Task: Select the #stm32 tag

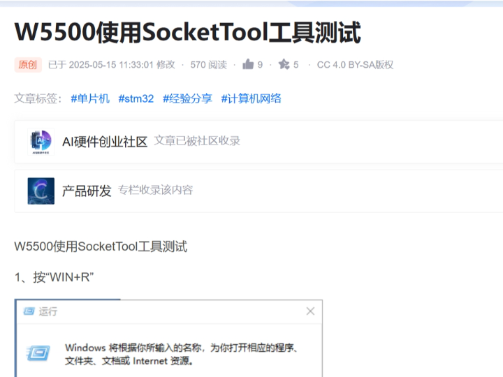Action: (136, 98)
